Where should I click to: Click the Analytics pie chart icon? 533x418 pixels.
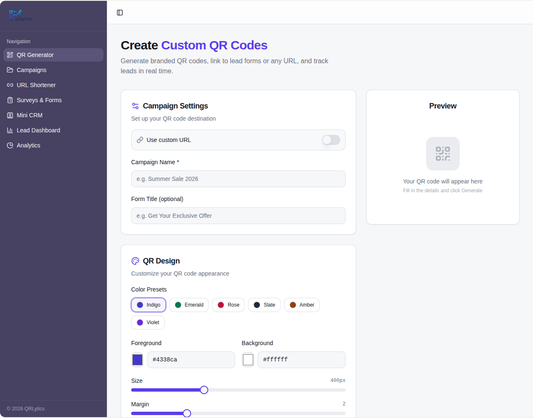coord(10,145)
